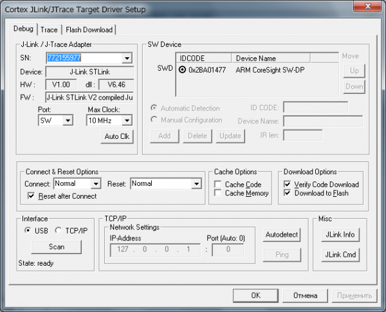Open the Flash Download tab
The image size is (386, 312).
(89, 30)
